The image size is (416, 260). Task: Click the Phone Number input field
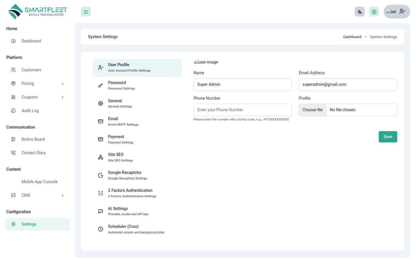coord(242,110)
